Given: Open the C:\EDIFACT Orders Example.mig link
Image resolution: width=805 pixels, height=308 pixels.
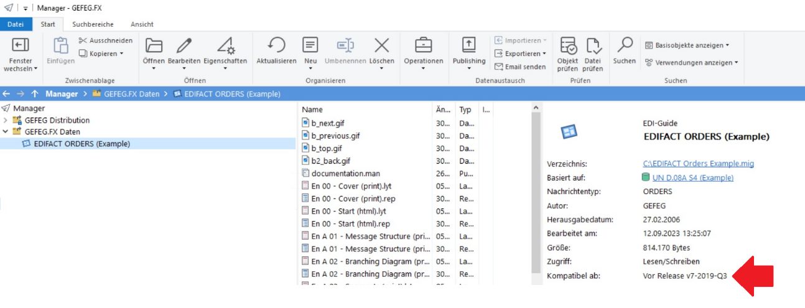Looking at the screenshot, I should [x=698, y=164].
